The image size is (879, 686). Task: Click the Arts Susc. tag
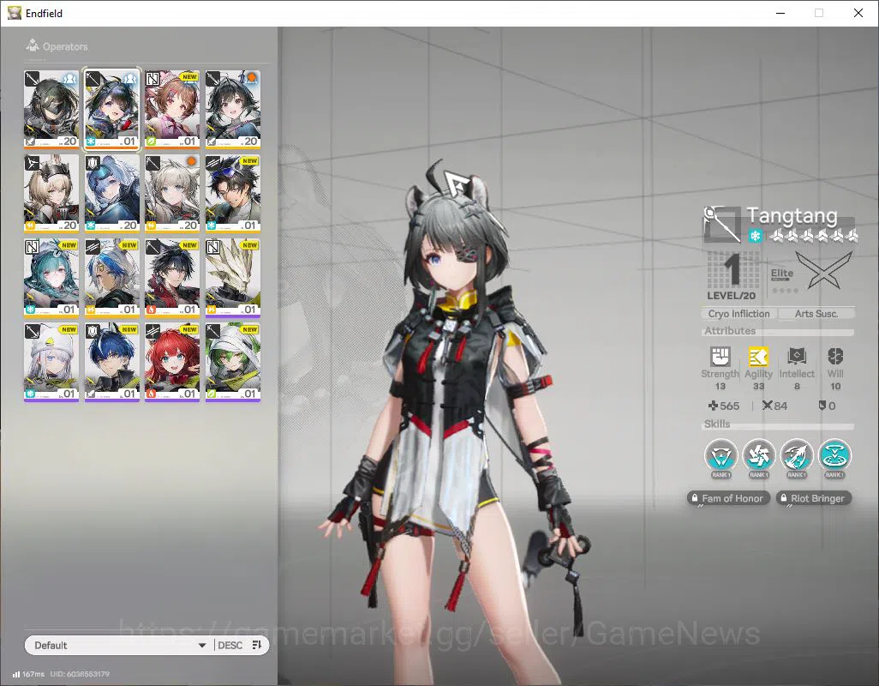pyautogui.click(x=816, y=314)
